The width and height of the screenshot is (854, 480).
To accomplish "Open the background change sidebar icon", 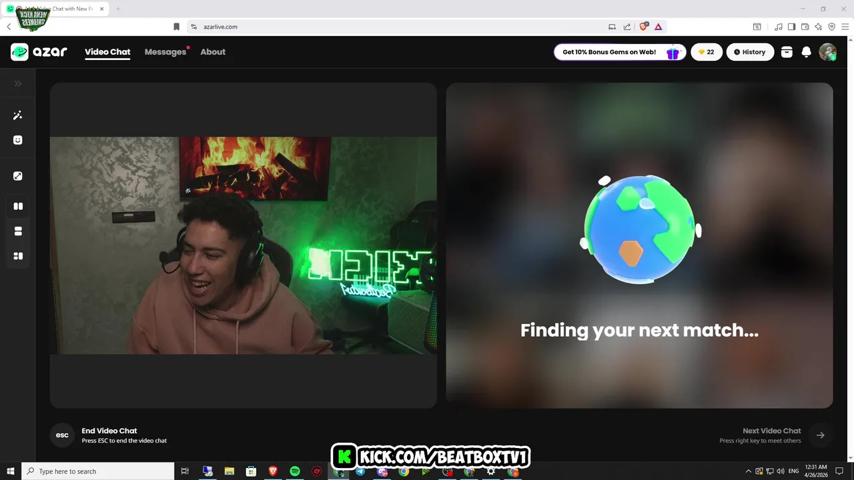I will (18, 176).
